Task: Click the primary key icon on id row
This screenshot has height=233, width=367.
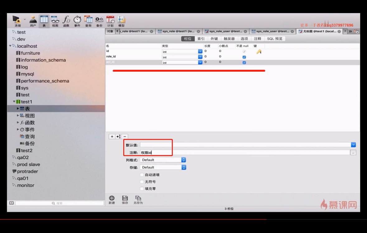Action: pyautogui.click(x=259, y=52)
